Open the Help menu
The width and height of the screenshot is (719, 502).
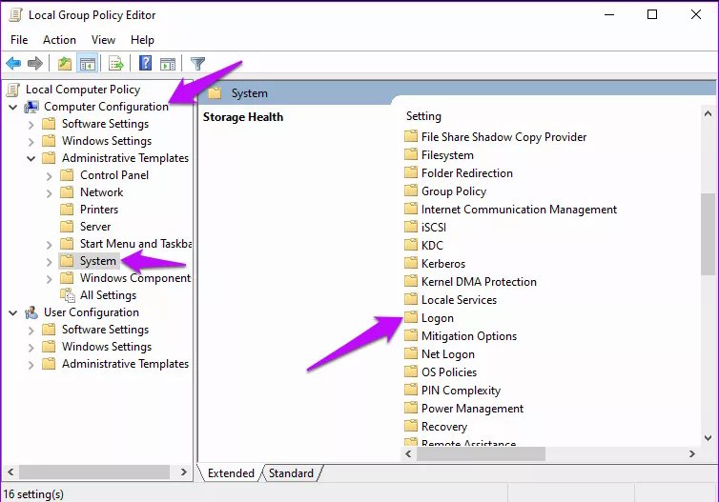click(142, 40)
